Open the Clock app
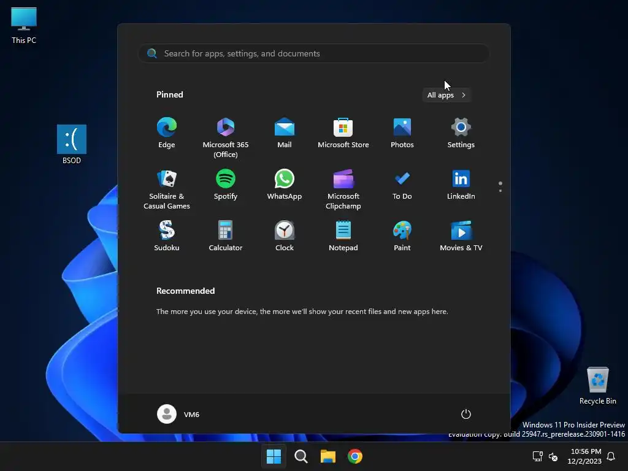The width and height of the screenshot is (628, 471). [x=285, y=236]
